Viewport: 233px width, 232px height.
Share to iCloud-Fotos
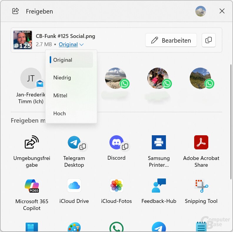point(116,191)
